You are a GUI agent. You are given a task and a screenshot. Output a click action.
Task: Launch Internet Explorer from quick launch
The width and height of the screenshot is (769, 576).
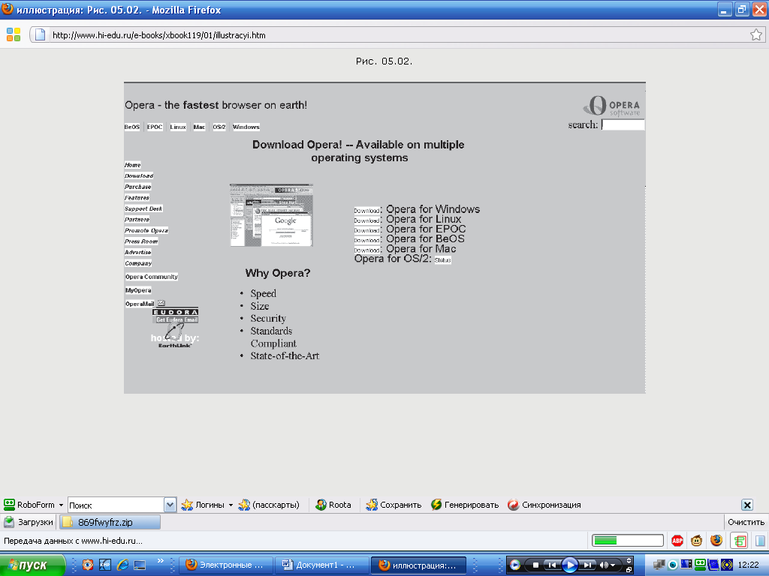pos(122,565)
